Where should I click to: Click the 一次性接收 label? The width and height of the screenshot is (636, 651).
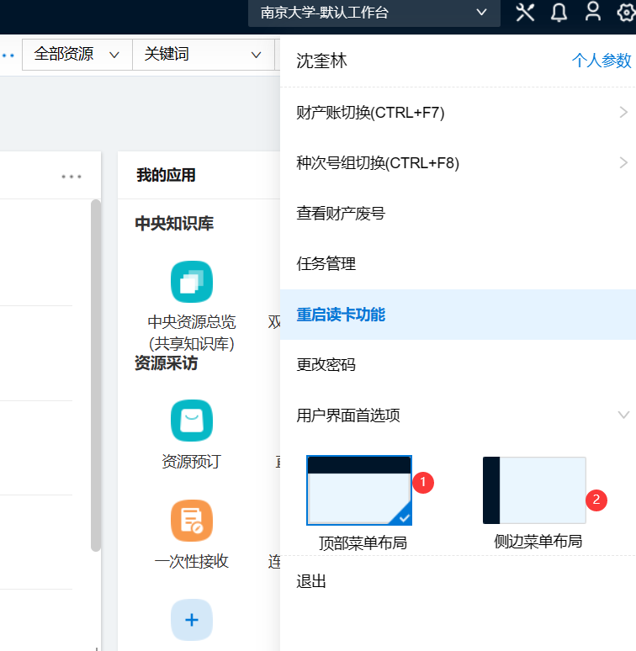[192, 561]
